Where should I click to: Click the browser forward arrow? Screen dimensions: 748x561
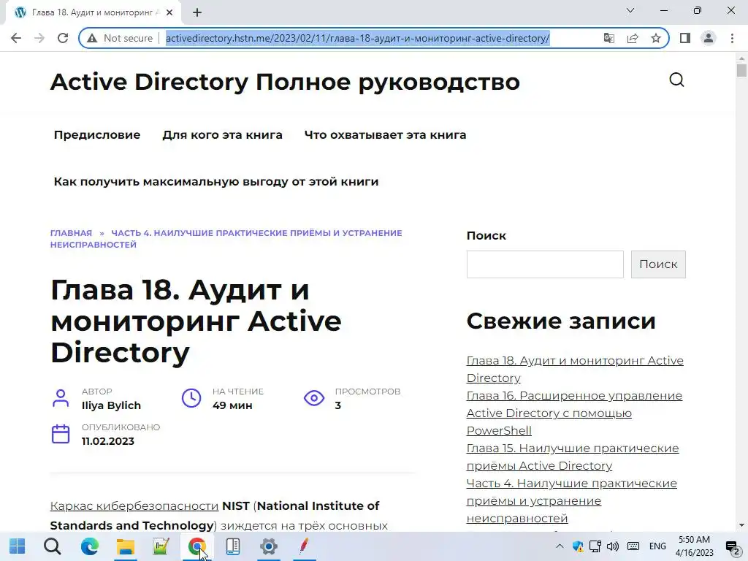pyautogui.click(x=39, y=38)
